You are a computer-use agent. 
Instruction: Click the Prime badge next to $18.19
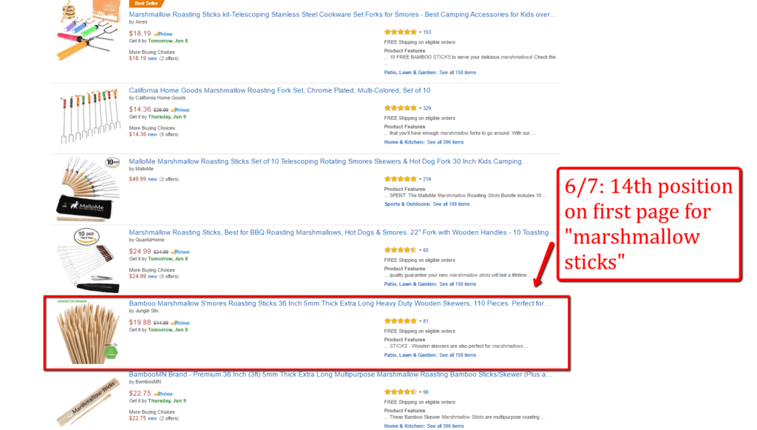click(x=163, y=33)
